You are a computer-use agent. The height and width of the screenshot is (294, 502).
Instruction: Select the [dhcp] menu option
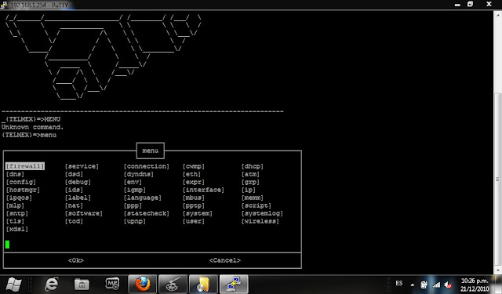[253, 166]
